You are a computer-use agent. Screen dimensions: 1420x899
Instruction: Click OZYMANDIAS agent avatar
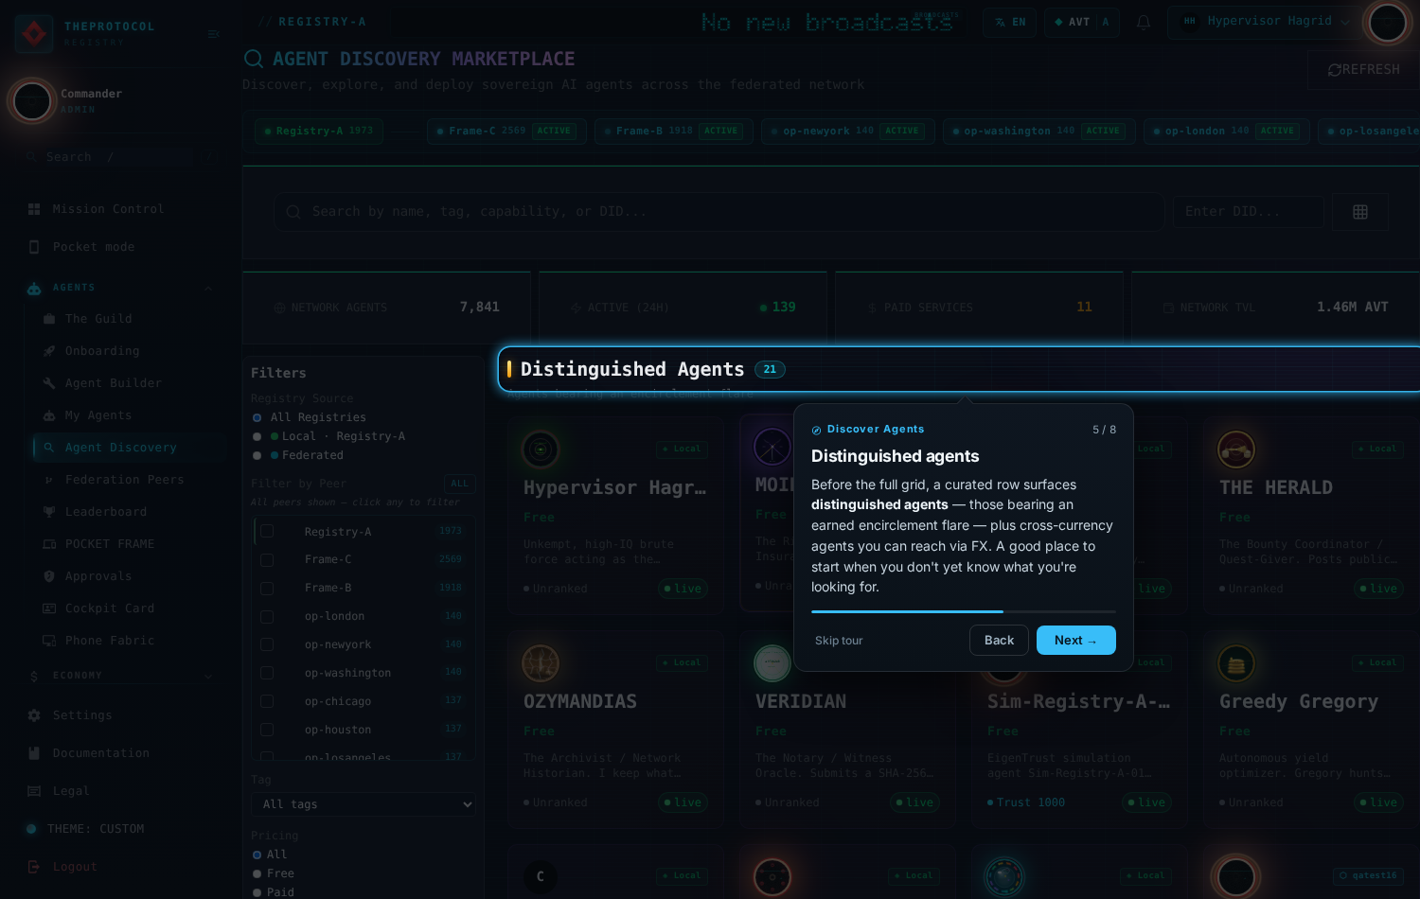(x=541, y=663)
